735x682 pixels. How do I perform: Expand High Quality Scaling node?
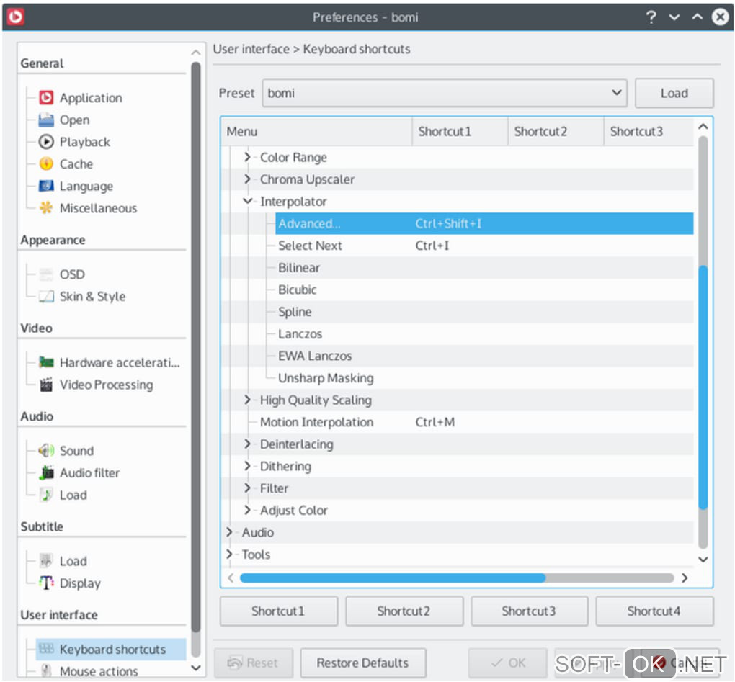[247, 400]
